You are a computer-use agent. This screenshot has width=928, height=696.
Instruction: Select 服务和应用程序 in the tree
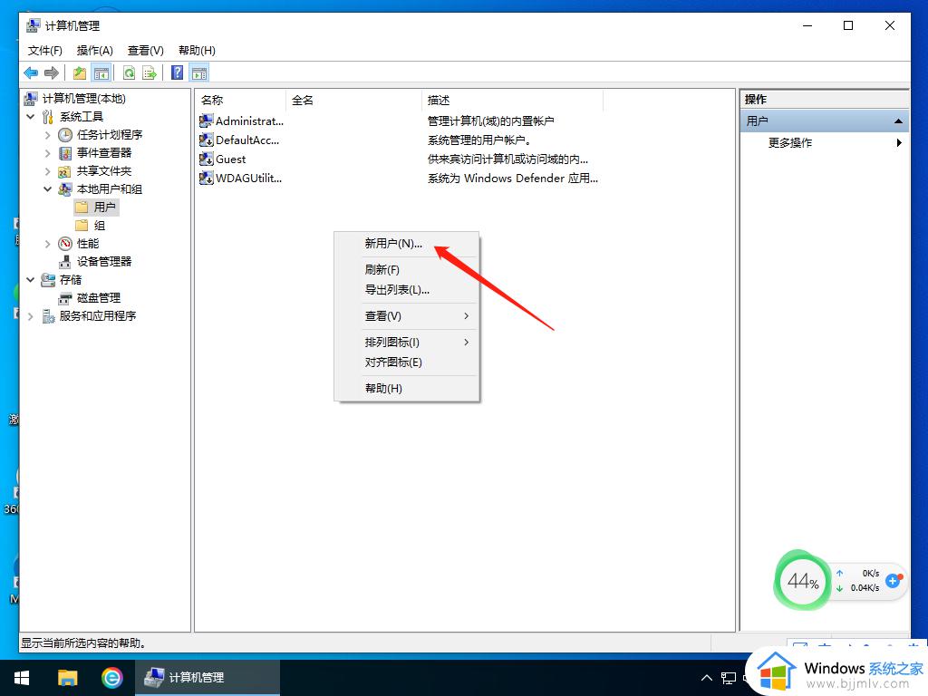pos(98,316)
